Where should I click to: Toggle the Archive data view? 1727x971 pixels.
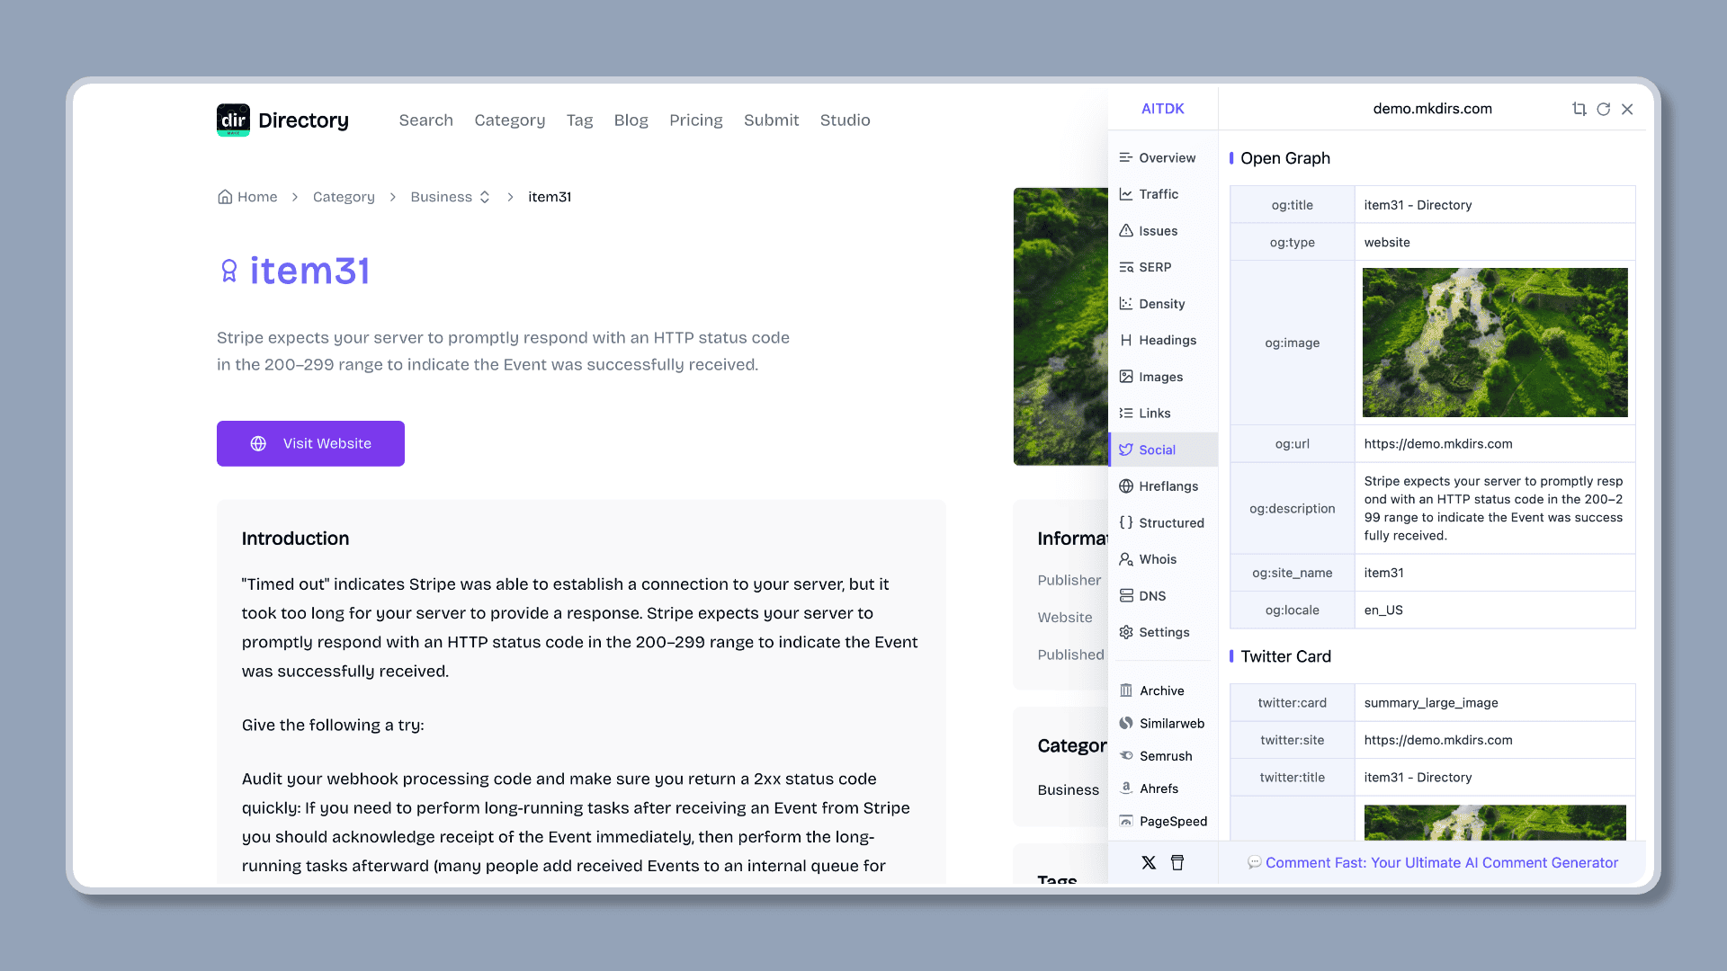pyautogui.click(x=1161, y=690)
